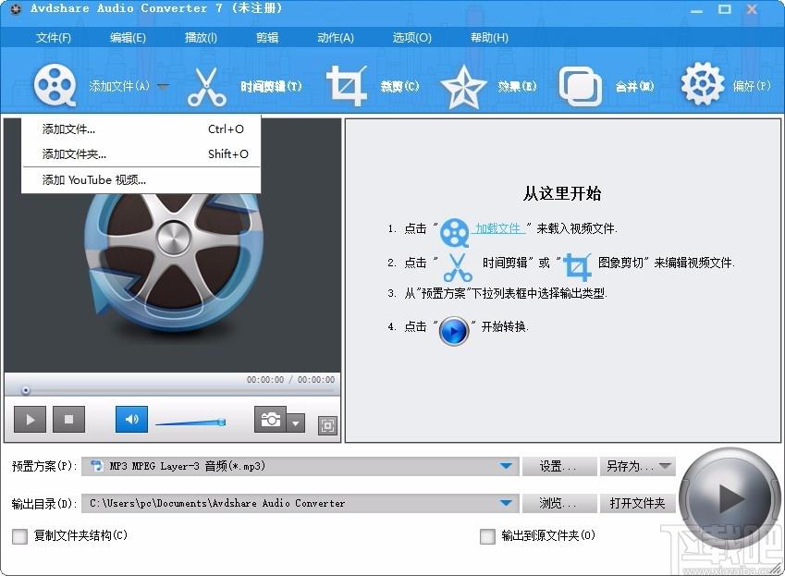Click the film reel Add File icon
Image resolution: width=785 pixels, height=576 pixels.
55,85
